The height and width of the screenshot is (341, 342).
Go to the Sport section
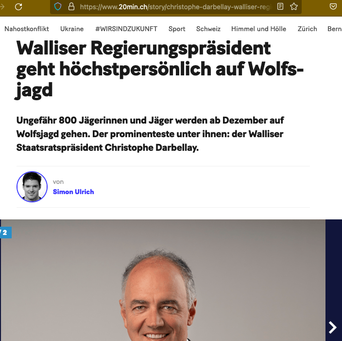pos(177,29)
